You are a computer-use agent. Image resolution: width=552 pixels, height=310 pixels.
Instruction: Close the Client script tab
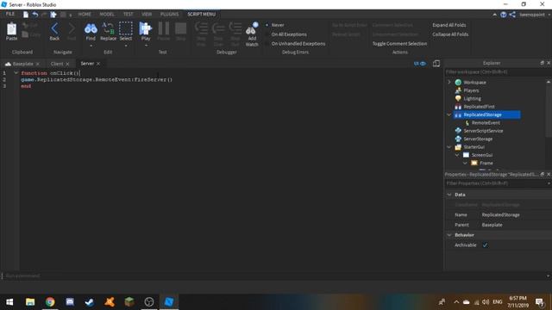[x=67, y=64]
